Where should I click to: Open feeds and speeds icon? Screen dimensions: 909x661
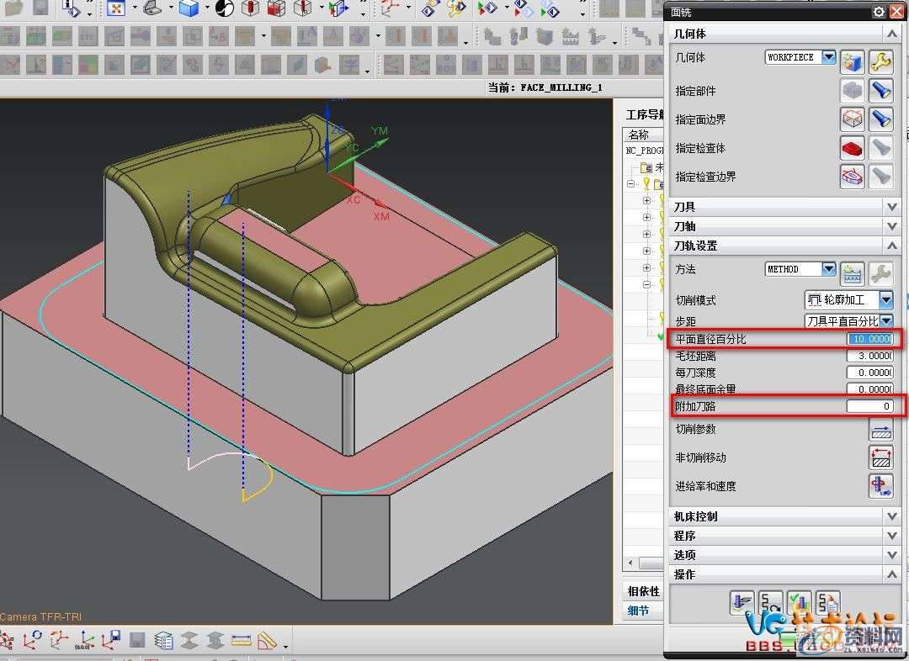point(880,486)
